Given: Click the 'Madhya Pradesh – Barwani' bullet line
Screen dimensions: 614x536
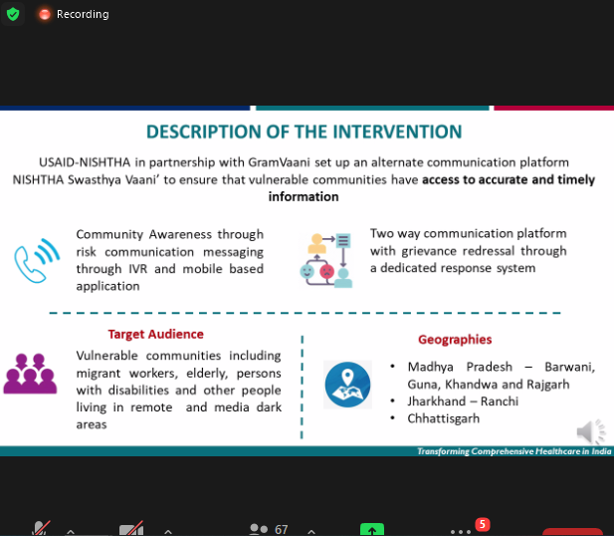Looking at the screenshot, I should point(502,367).
